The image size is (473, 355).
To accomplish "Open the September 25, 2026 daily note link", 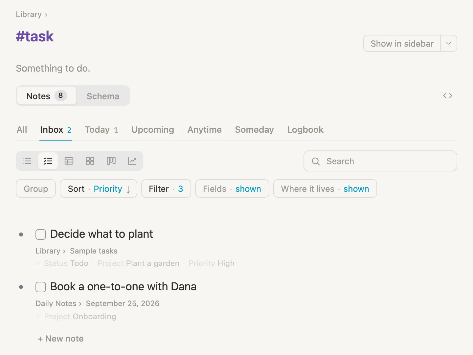I will [x=123, y=303].
